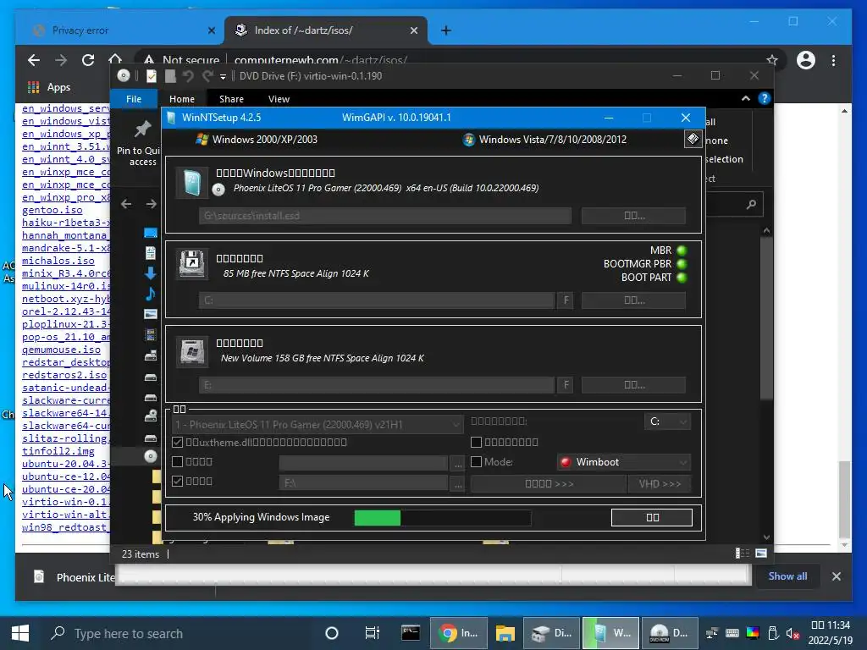Open the Chrome three-dot menu
Screen dimensions: 867x650
click(x=833, y=60)
